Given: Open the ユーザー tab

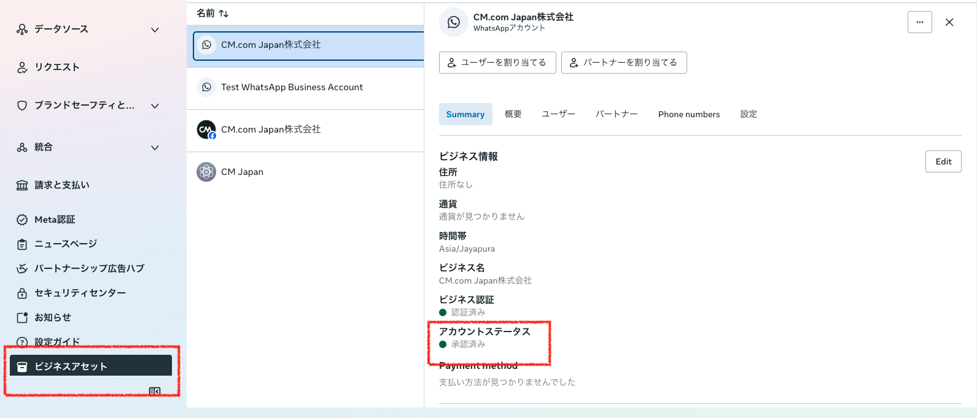Looking at the screenshot, I should (x=559, y=114).
